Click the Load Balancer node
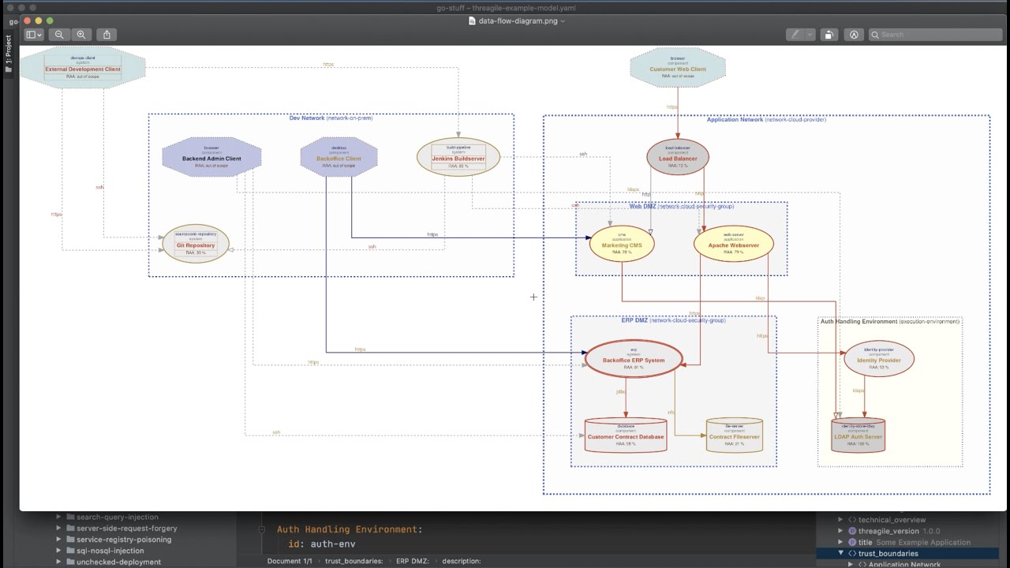1010x568 pixels. pyautogui.click(x=678, y=157)
